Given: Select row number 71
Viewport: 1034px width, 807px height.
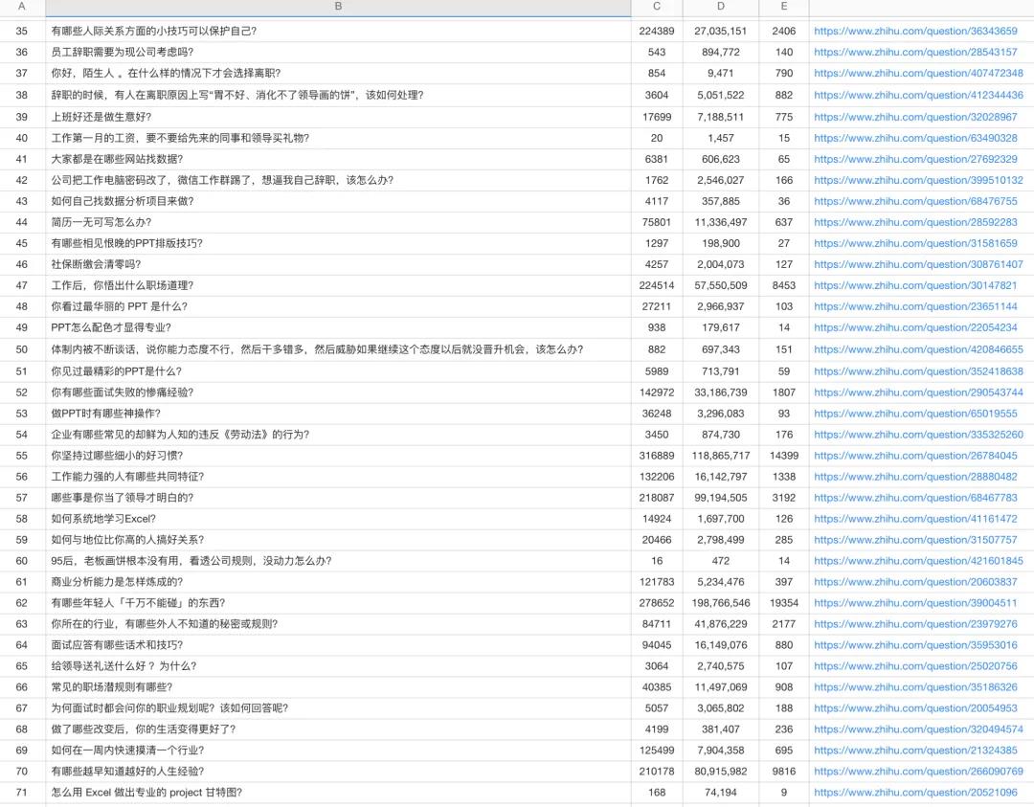Looking at the screenshot, I should (22, 793).
